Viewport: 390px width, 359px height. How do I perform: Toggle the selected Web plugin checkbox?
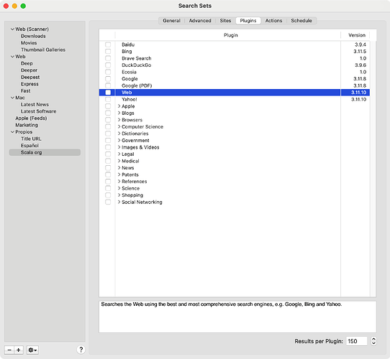[108, 93]
